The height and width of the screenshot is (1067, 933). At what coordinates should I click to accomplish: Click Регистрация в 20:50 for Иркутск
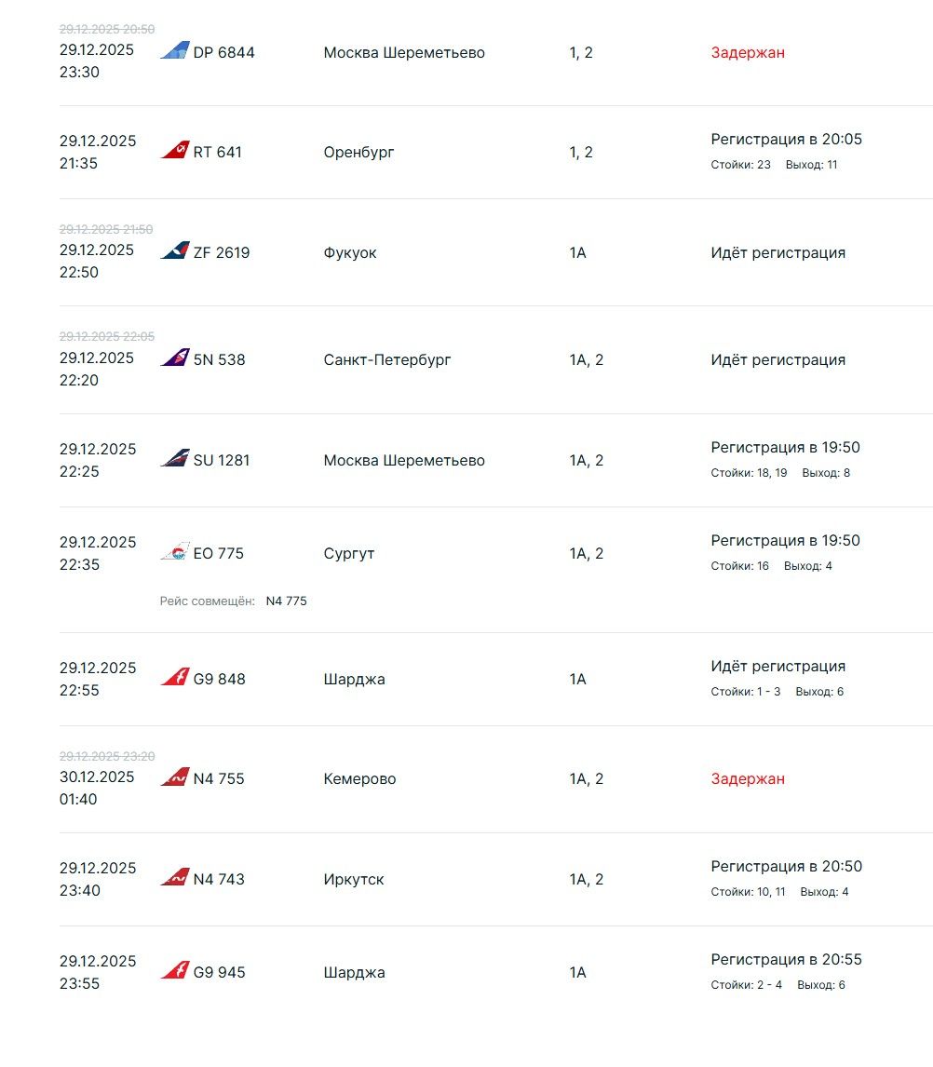786,866
